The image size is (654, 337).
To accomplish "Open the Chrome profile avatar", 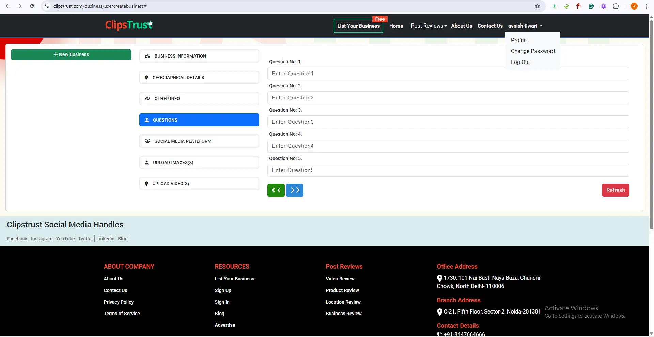I will pyautogui.click(x=634, y=6).
